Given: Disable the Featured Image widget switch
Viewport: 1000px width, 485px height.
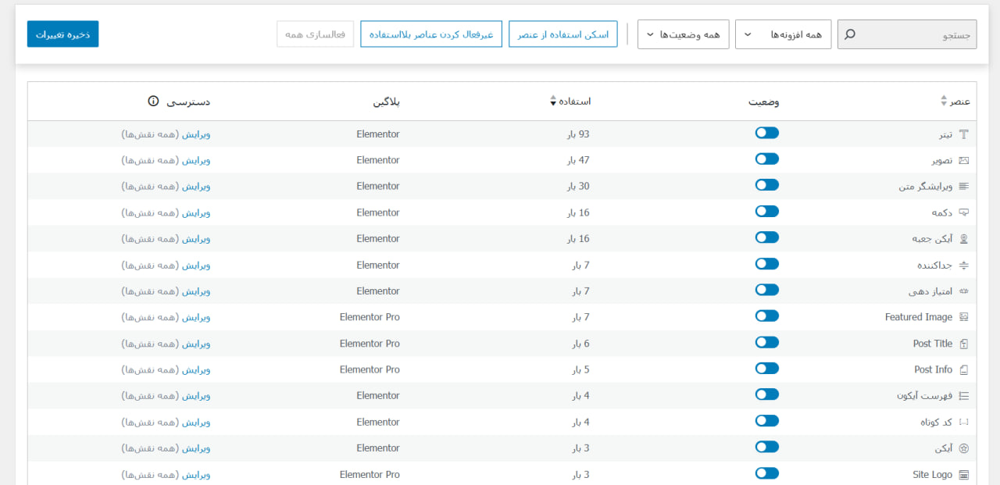Looking at the screenshot, I should pyautogui.click(x=767, y=316).
